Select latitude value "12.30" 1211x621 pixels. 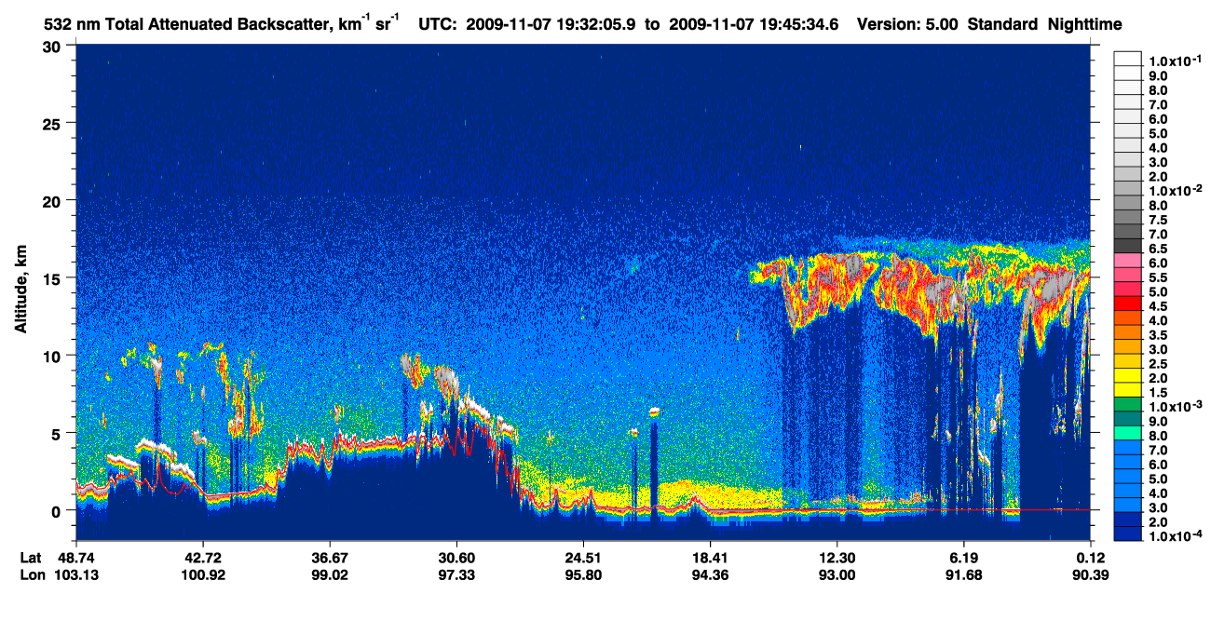tap(837, 557)
